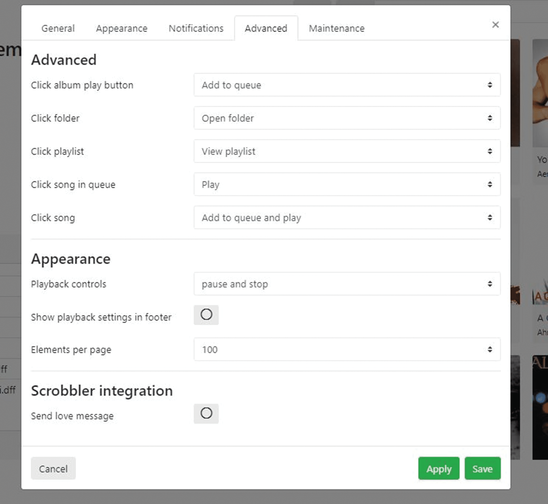Click the 'Playback controls' label

click(x=68, y=284)
